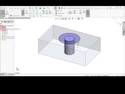The image size is (125, 94).
Task: Select the Circle sketch tool
Action: (x=34, y=11)
